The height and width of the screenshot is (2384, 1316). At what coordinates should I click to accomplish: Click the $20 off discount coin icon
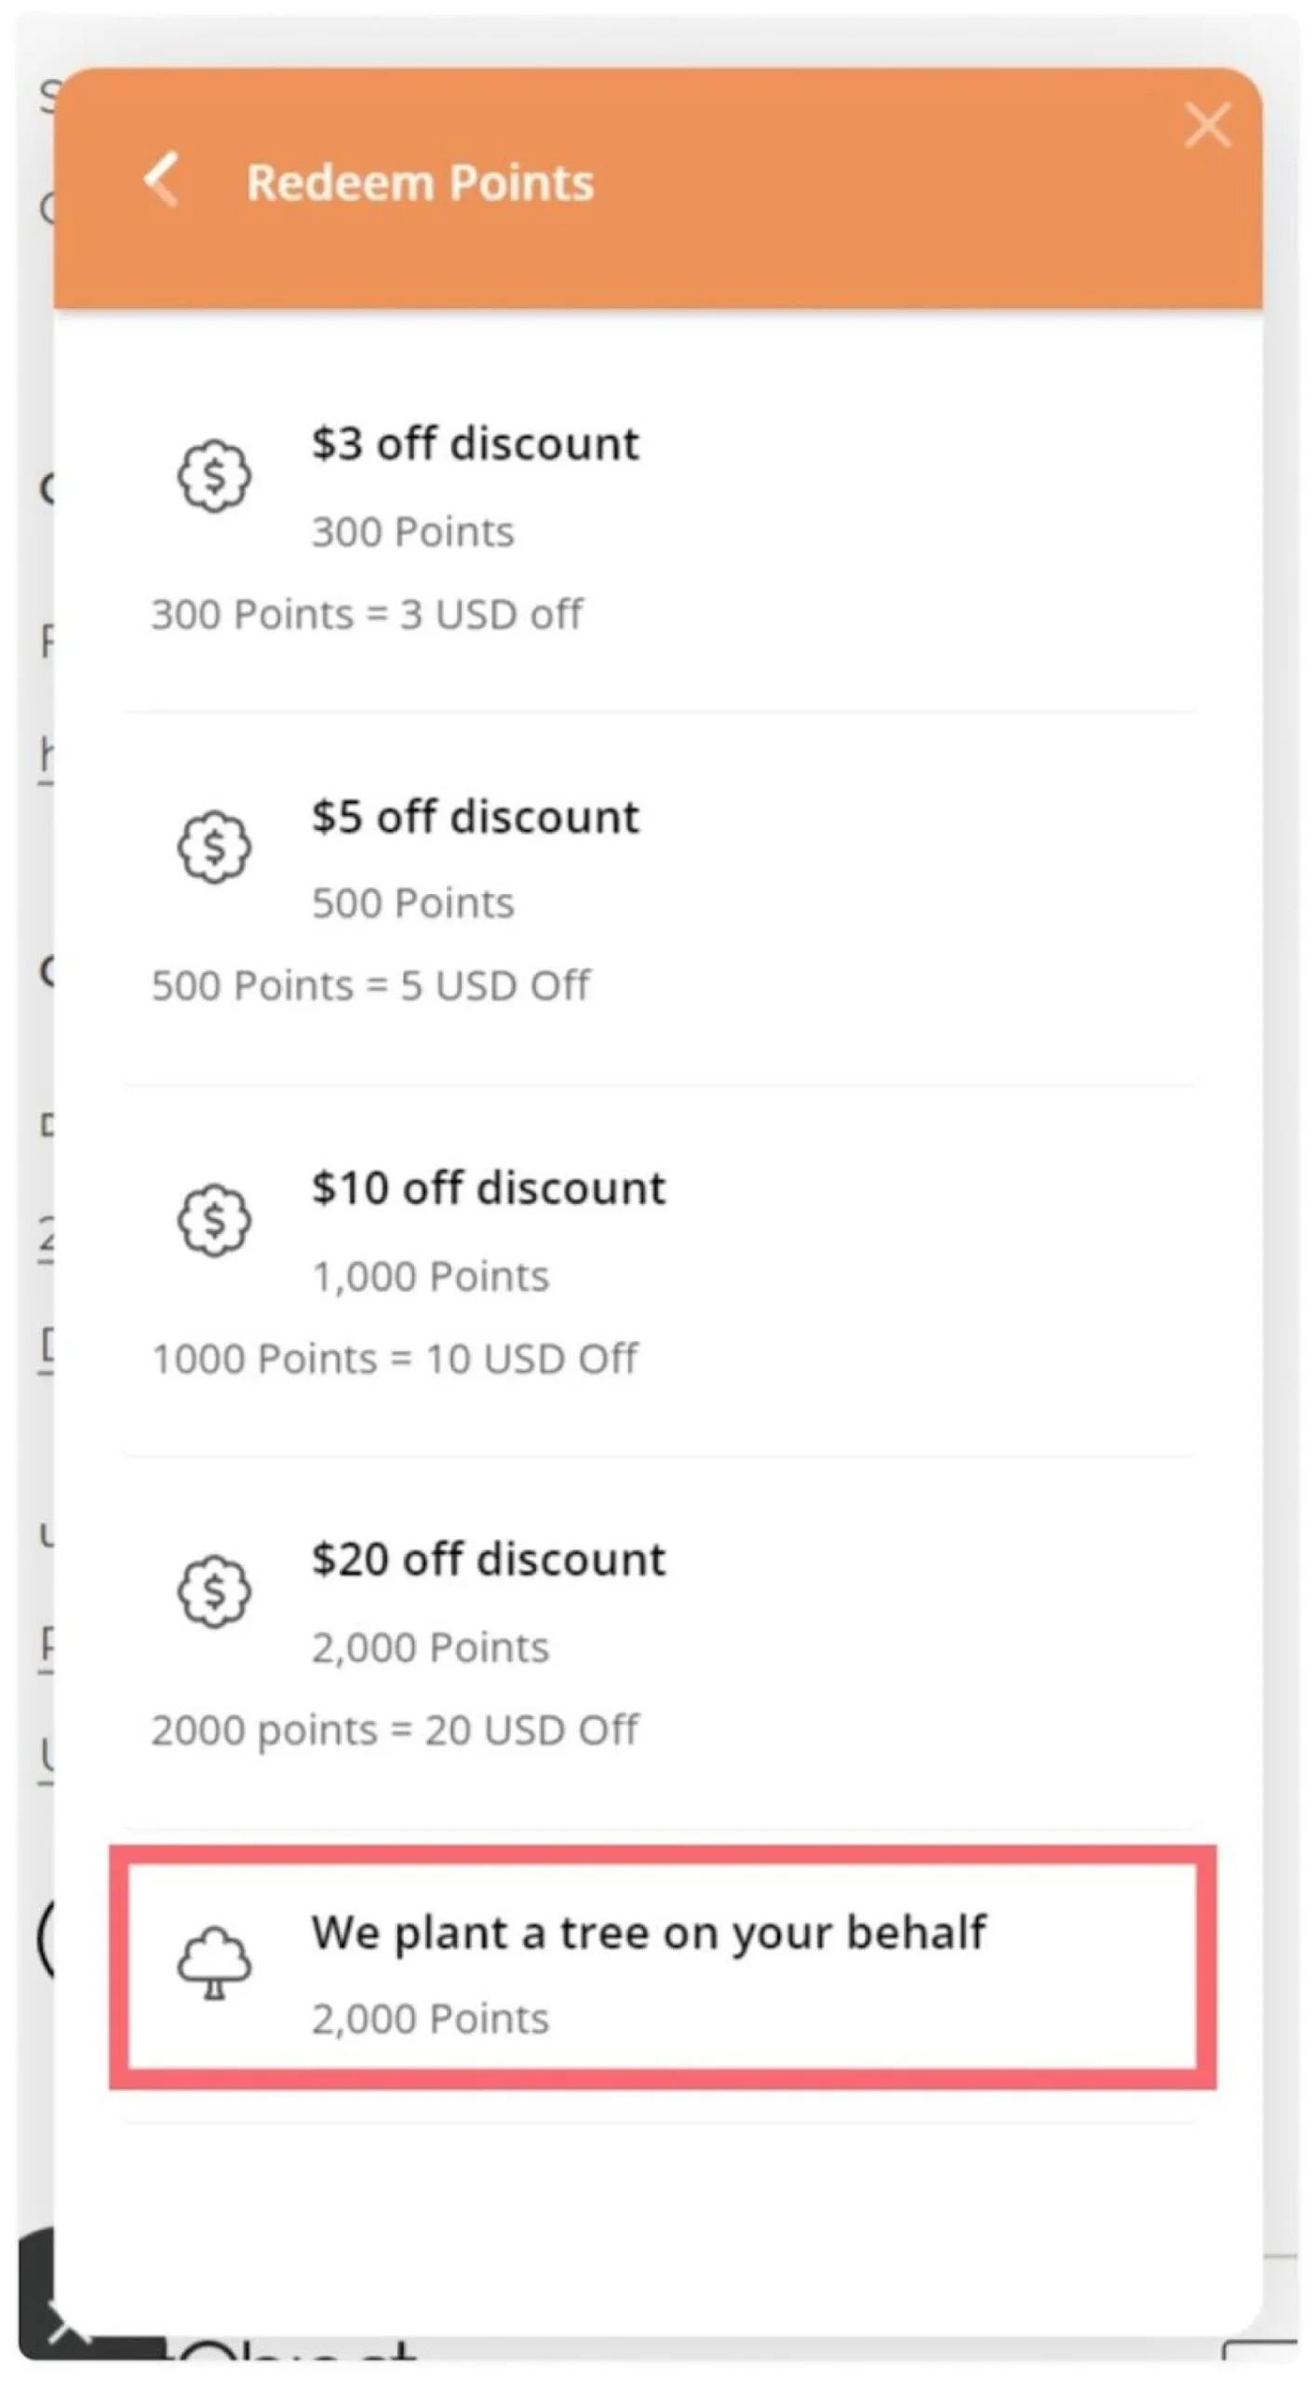pos(214,1591)
